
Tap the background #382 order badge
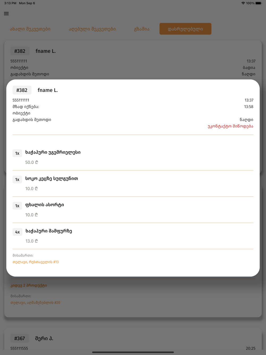tap(20, 51)
